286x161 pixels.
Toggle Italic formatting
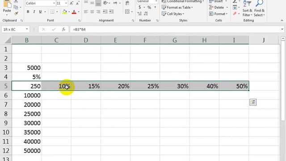coord(34,12)
